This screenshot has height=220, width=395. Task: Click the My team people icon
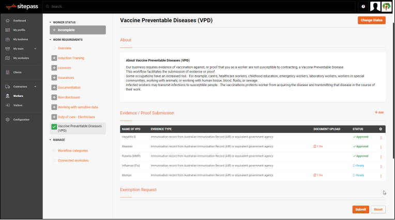(8, 49)
